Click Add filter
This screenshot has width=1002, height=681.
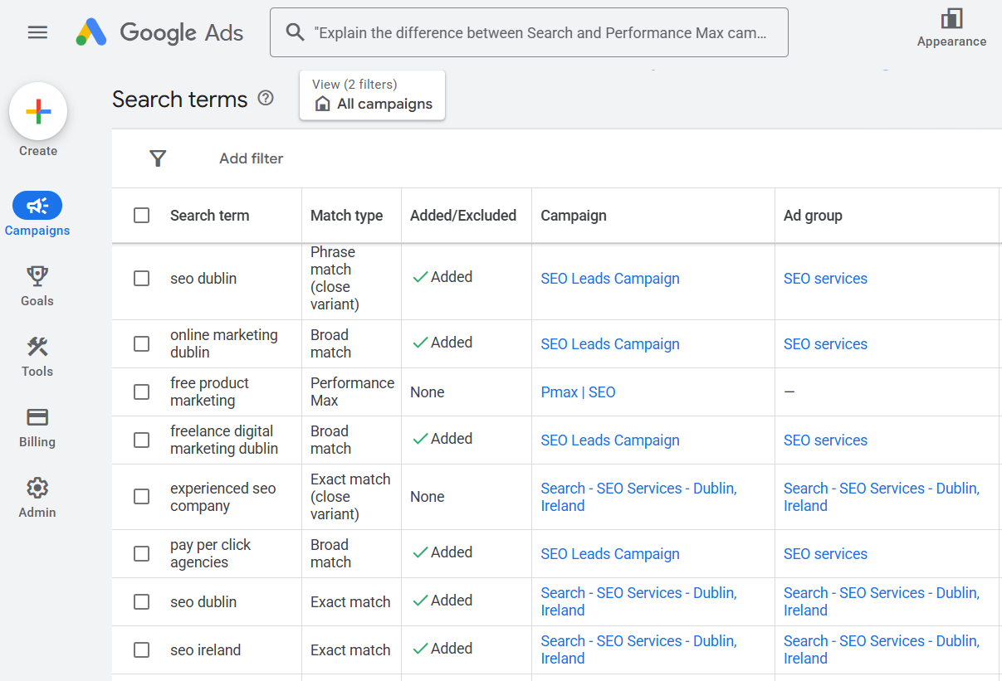click(x=252, y=158)
